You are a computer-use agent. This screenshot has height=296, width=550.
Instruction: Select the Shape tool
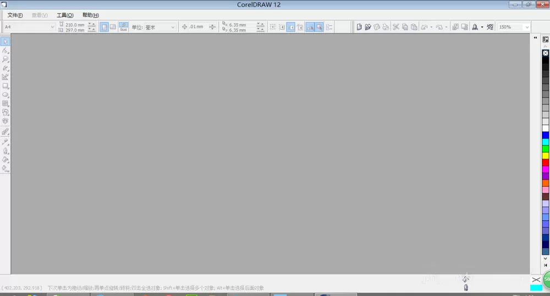(5, 51)
